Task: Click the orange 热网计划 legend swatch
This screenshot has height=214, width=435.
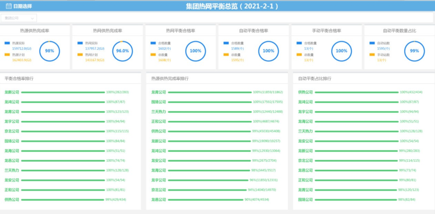Action: pyautogui.click(x=80, y=55)
